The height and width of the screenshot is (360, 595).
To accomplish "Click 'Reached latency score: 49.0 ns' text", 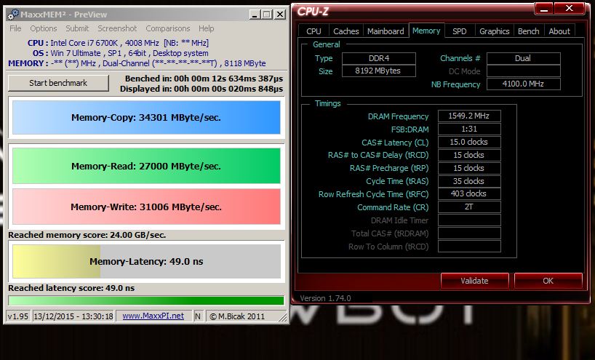I will [71, 288].
